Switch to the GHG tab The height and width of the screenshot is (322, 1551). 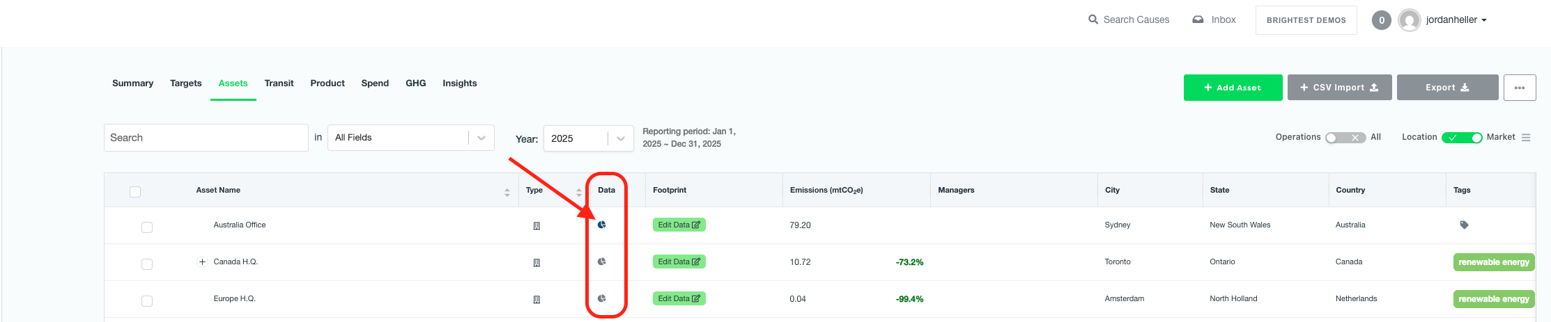click(x=415, y=83)
